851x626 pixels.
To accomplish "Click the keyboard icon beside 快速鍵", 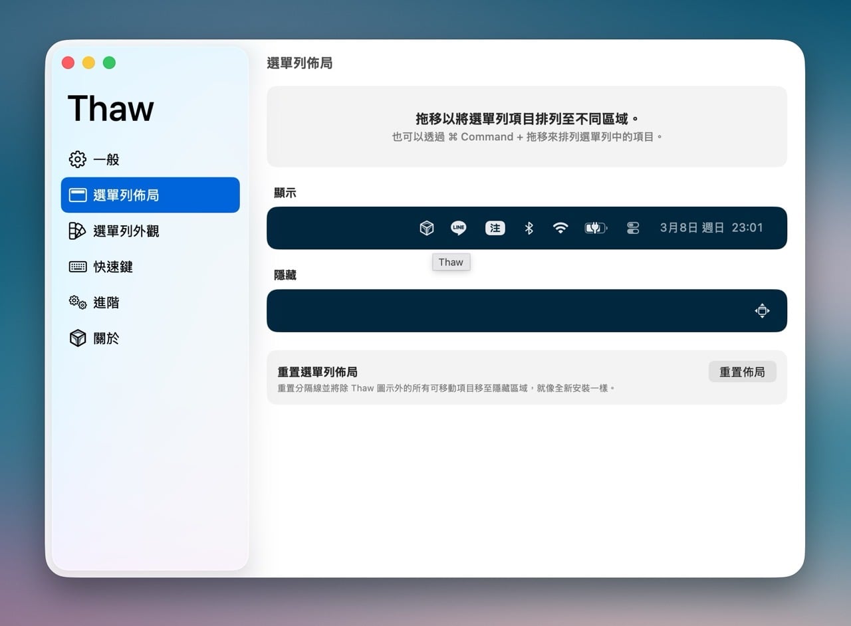I will (x=78, y=267).
